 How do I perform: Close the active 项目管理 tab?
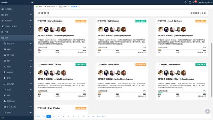click(79, 6)
